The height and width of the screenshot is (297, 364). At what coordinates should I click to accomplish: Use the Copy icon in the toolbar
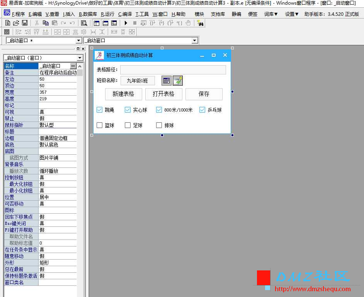[46, 23]
